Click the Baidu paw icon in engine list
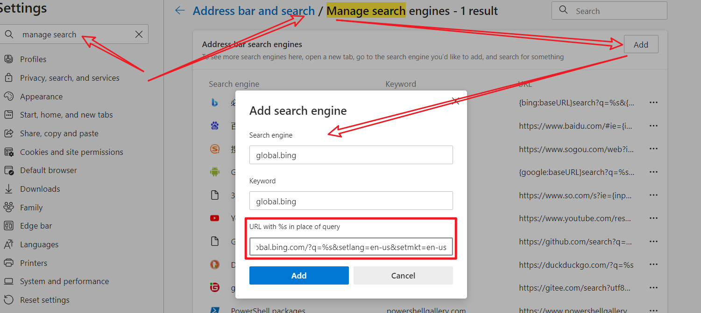The height and width of the screenshot is (313, 701). click(x=214, y=125)
